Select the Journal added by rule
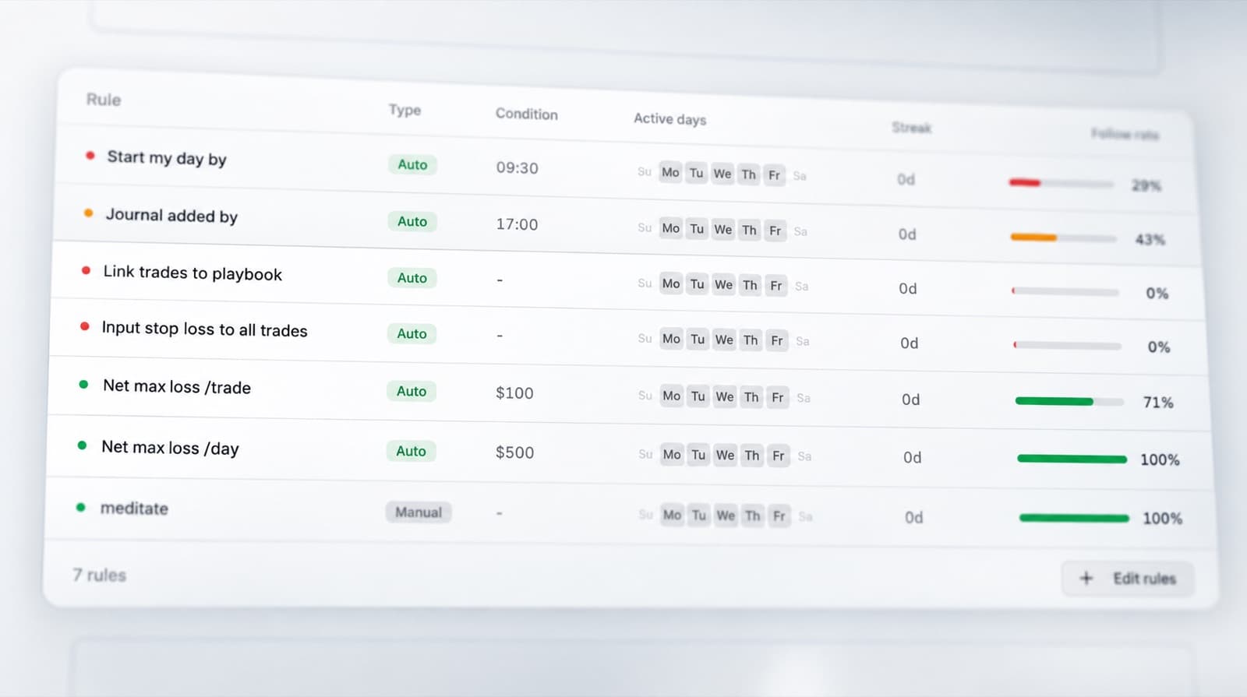The image size is (1247, 697). click(x=171, y=215)
